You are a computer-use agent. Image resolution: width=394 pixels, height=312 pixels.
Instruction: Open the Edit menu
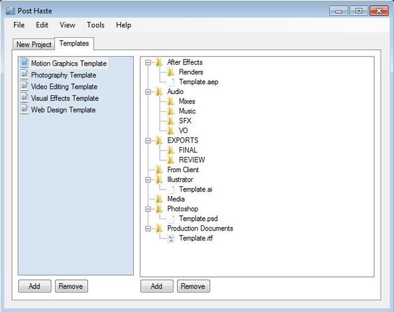click(42, 25)
